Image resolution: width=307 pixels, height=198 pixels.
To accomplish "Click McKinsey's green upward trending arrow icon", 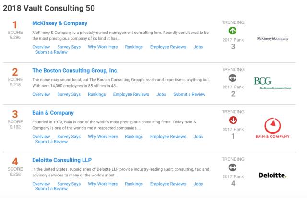I will point(233,31).
